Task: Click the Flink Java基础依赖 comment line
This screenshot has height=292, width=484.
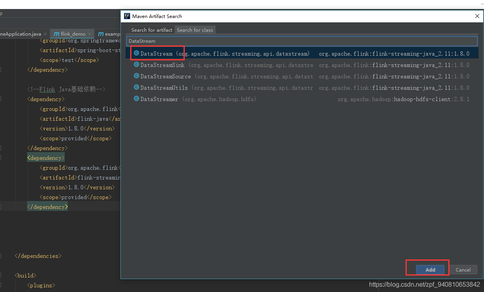Action: pyautogui.click(x=66, y=89)
